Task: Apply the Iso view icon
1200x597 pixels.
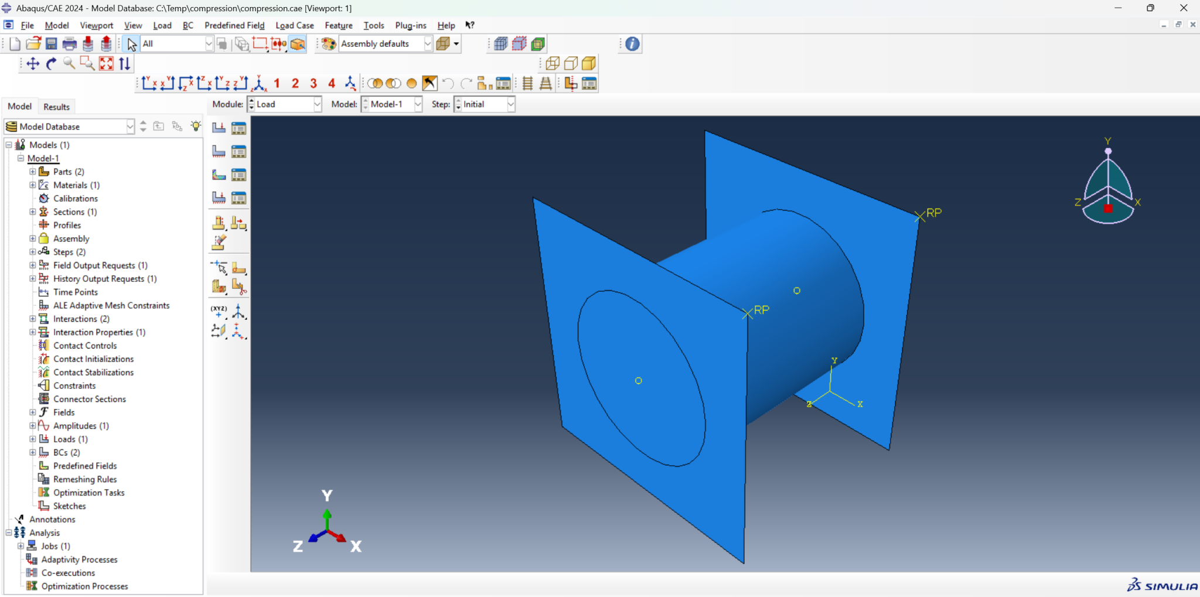Action: pyautogui.click(x=258, y=84)
